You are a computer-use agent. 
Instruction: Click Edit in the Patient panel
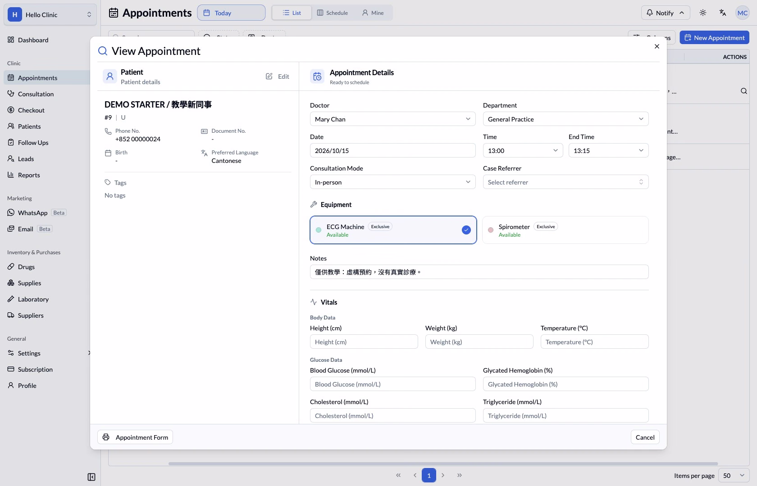click(x=278, y=76)
